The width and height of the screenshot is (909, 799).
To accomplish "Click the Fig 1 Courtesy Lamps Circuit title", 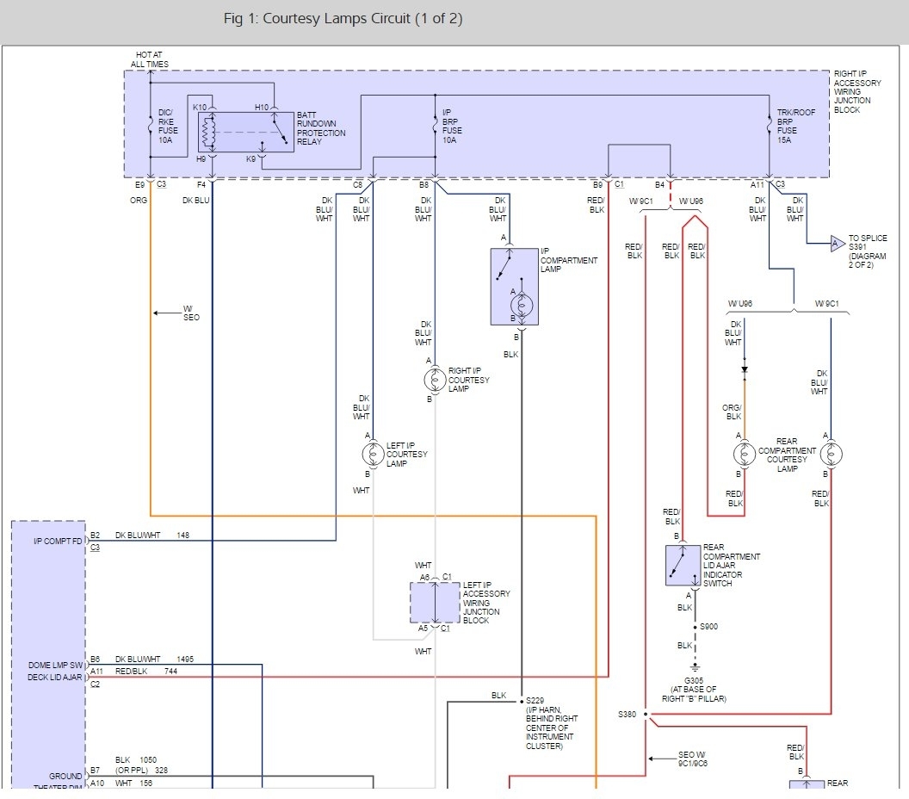I will pyautogui.click(x=343, y=19).
